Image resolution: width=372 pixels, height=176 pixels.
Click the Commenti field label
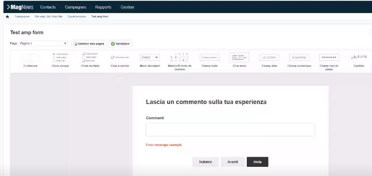pyautogui.click(x=155, y=118)
